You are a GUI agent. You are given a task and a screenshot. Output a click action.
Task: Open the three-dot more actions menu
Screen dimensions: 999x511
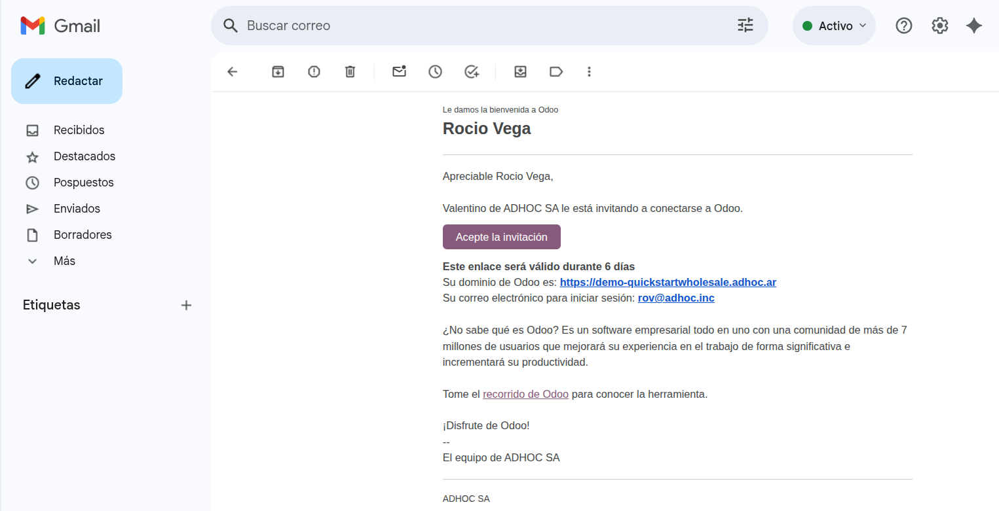[589, 72]
